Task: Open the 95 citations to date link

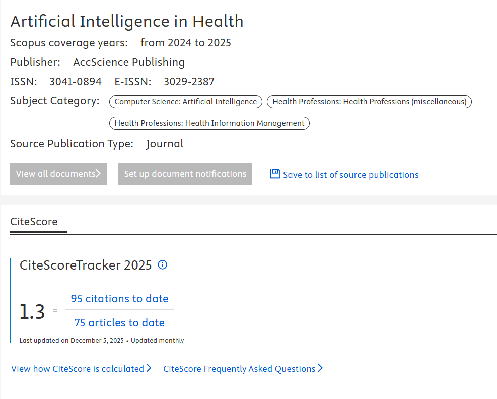Action: pyautogui.click(x=119, y=299)
